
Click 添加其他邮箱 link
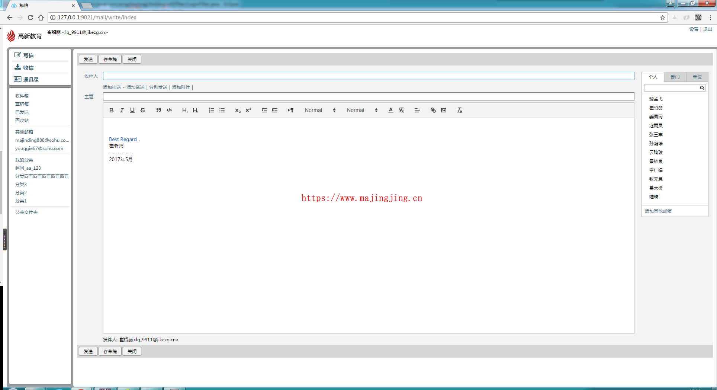point(658,211)
